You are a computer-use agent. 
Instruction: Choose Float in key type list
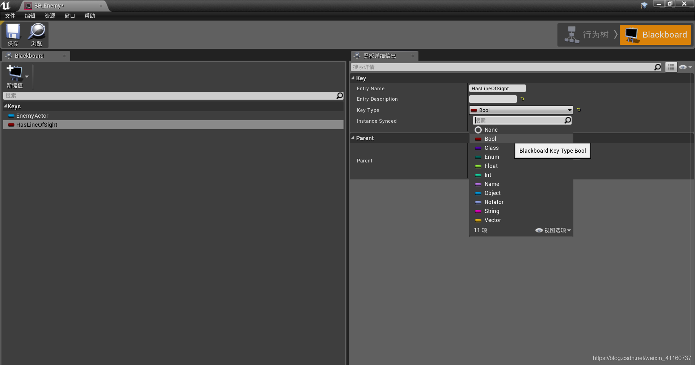(x=521, y=166)
